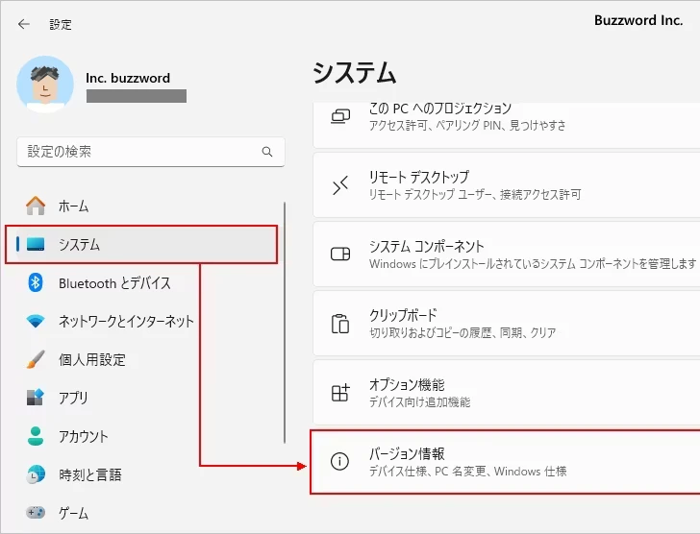The image size is (700, 534).
Task: Click the システム page heading
Action: click(x=355, y=73)
